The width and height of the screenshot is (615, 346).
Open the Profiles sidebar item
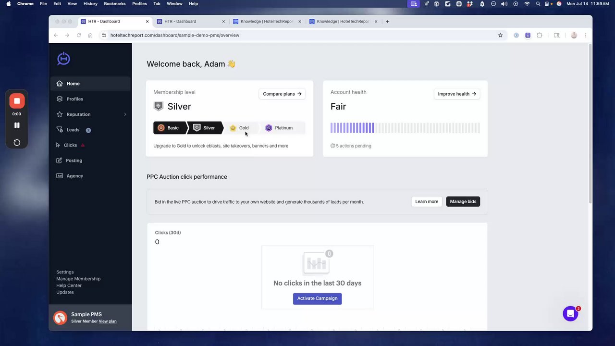click(90, 99)
